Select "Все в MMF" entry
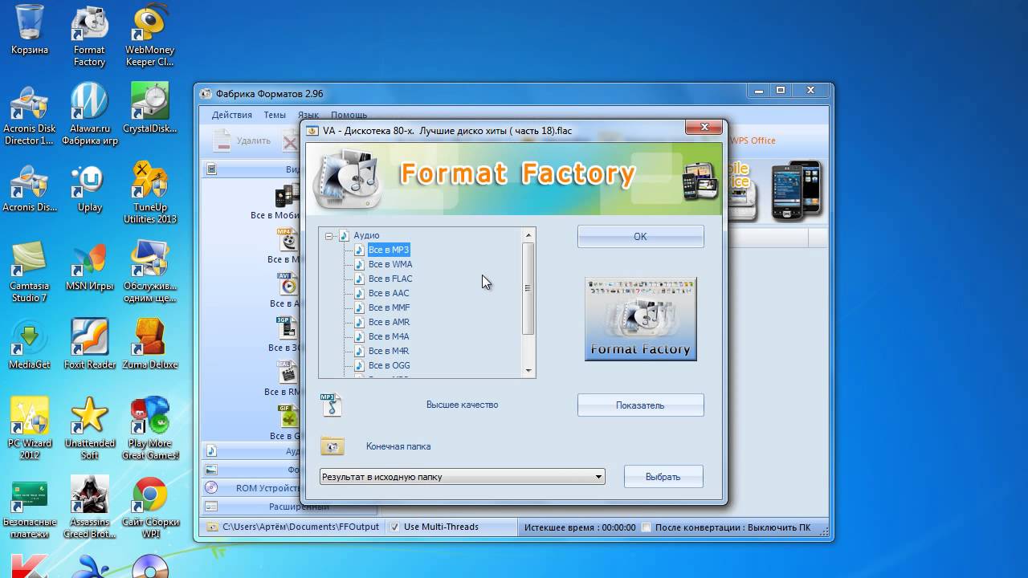 [390, 307]
